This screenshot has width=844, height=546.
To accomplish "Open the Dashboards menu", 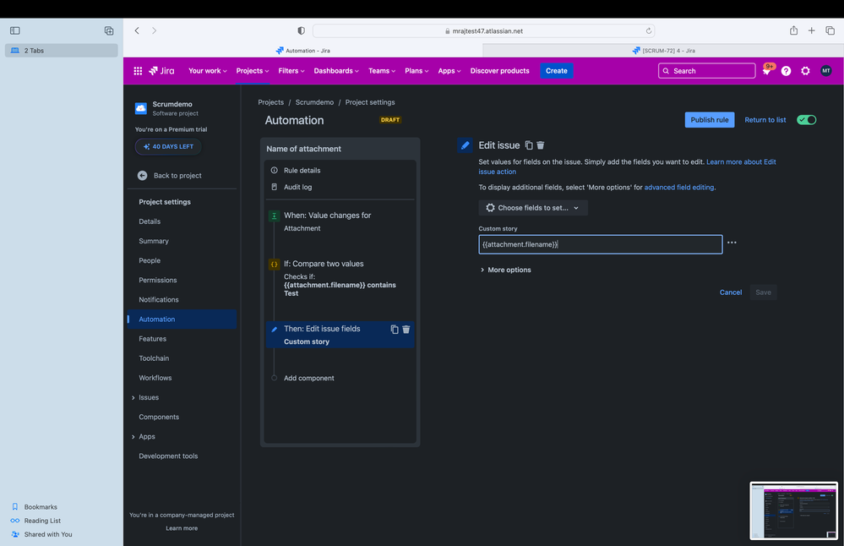I will pos(336,71).
